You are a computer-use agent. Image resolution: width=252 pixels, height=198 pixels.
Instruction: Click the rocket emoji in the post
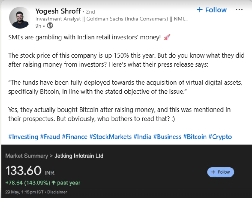coord(167,38)
